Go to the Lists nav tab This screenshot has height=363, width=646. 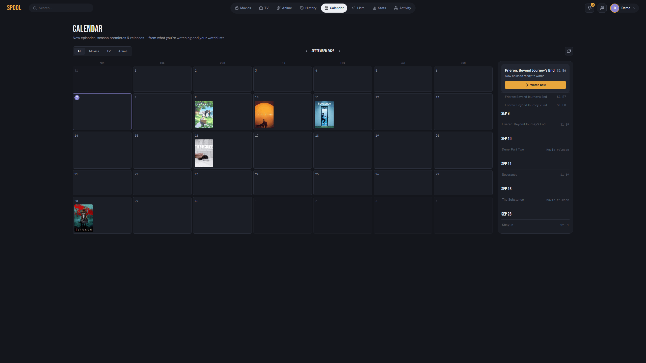(358, 8)
